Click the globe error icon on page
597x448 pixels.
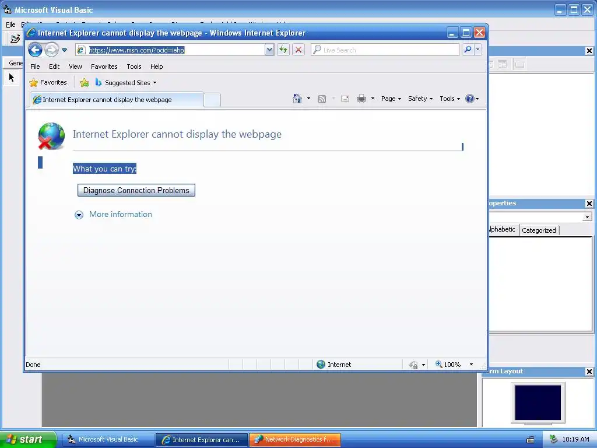[x=51, y=136]
